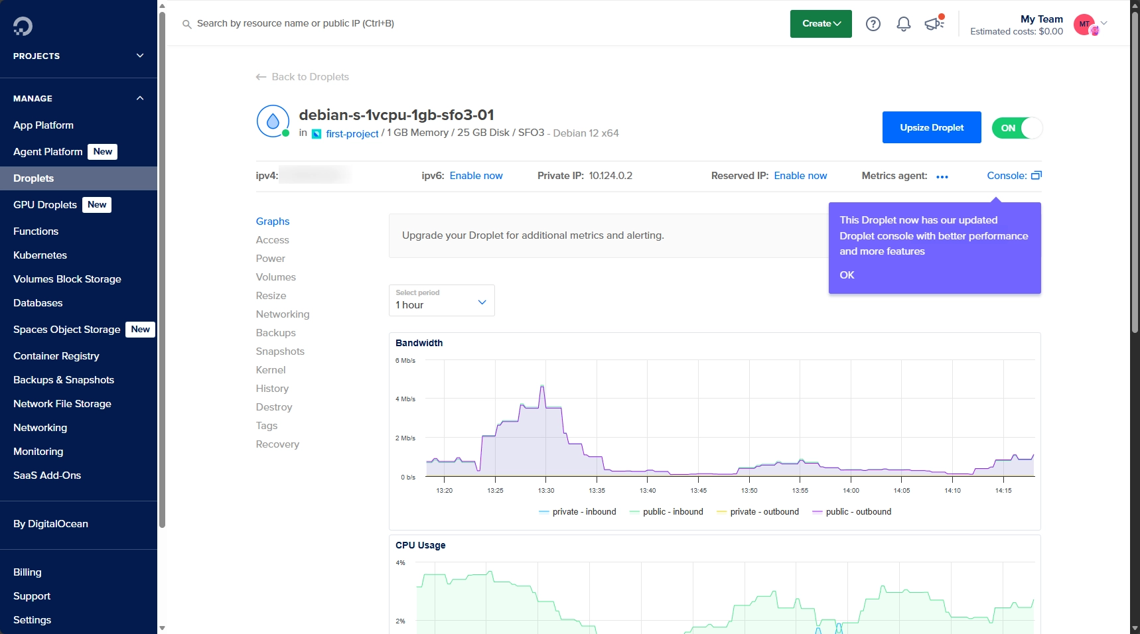This screenshot has width=1140, height=634.
Task: Turn off the Droplet power toggle
Action: [x=1017, y=127]
